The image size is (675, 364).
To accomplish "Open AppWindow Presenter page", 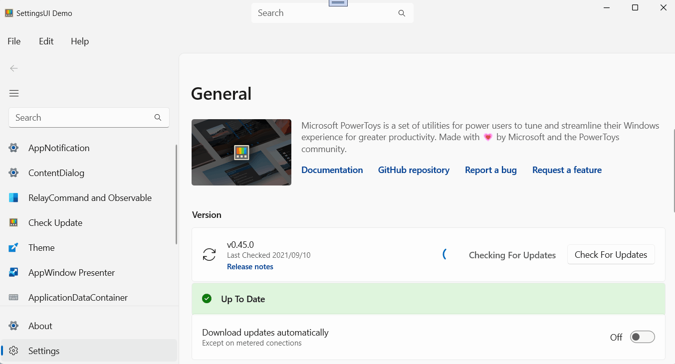I will pos(89,273).
